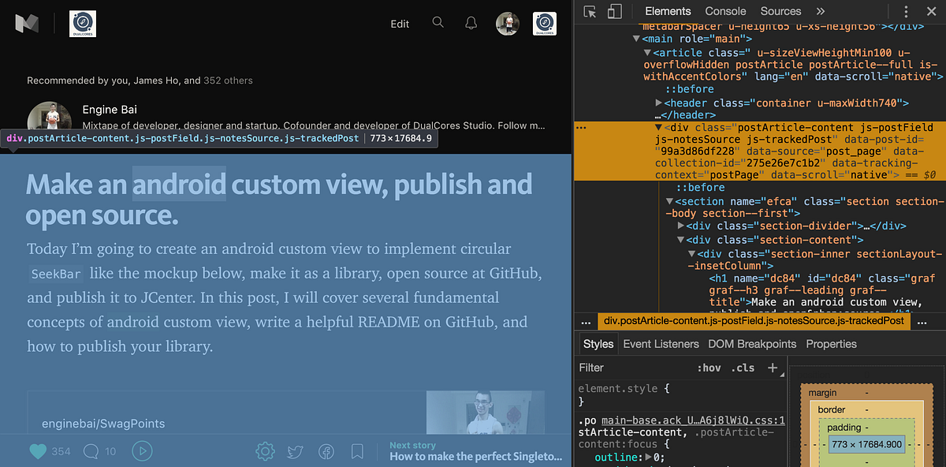Share the article on Twitter
The height and width of the screenshot is (467, 946).
pos(295,451)
